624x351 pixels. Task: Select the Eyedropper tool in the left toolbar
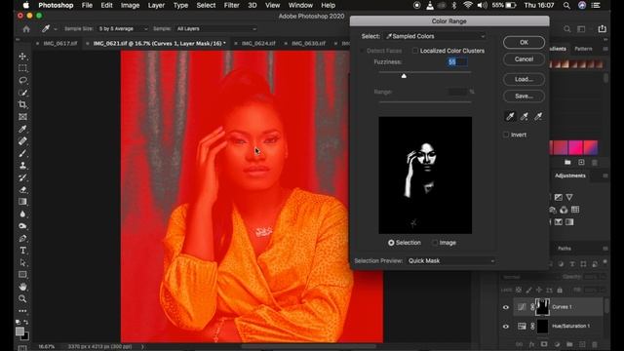coord(22,129)
